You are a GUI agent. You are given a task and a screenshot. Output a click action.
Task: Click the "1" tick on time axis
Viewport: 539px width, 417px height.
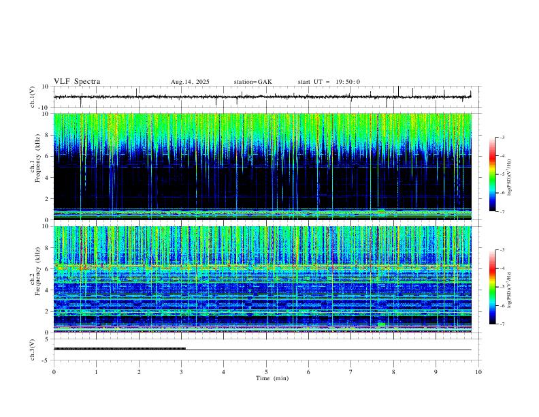[x=96, y=372]
